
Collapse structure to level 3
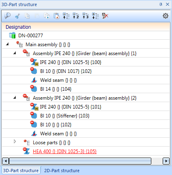86,16
